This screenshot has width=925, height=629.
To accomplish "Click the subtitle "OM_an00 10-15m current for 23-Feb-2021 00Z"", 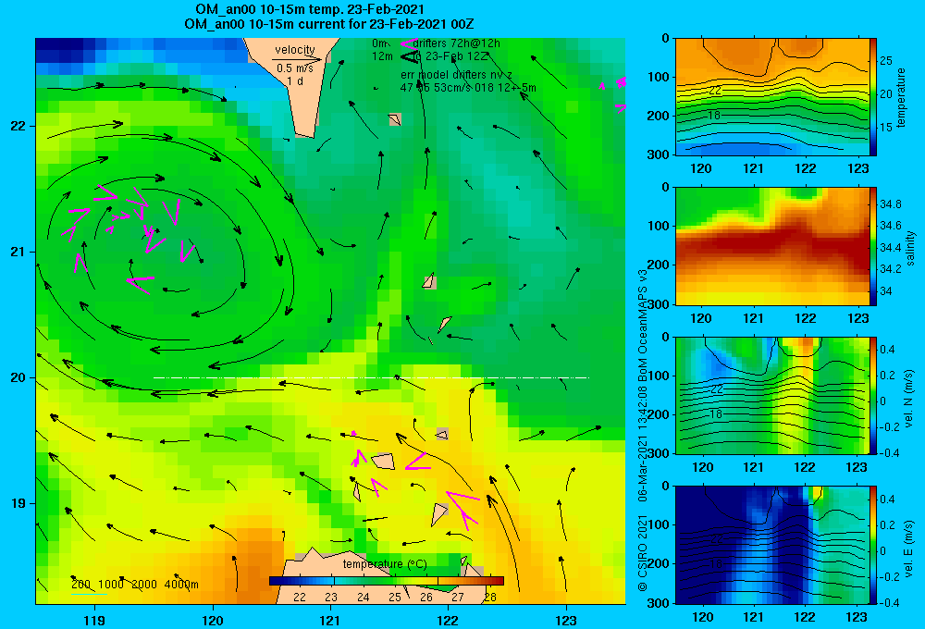I will tap(329, 24).
